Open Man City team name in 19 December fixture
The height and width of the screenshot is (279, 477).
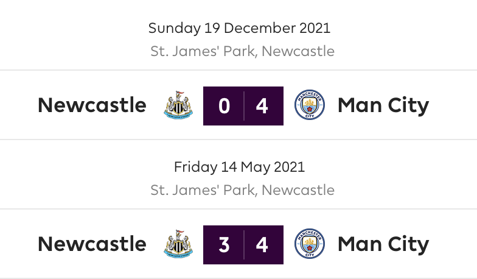(383, 106)
